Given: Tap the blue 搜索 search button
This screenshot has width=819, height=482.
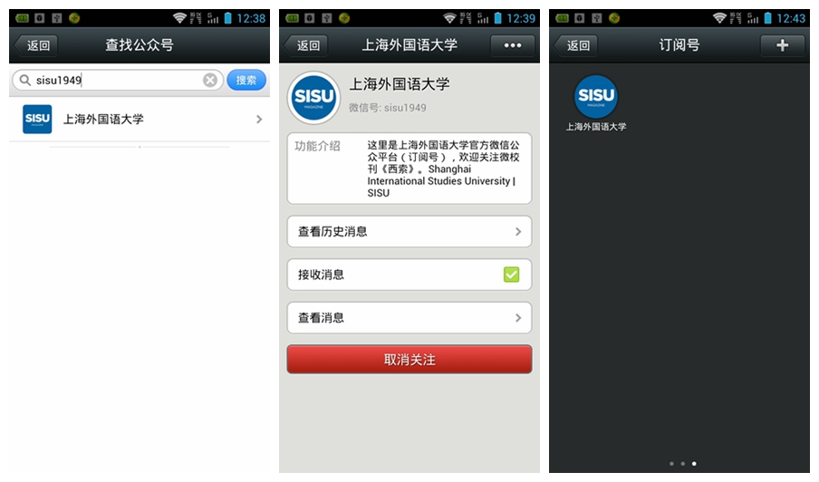Looking at the screenshot, I should point(246,80).
